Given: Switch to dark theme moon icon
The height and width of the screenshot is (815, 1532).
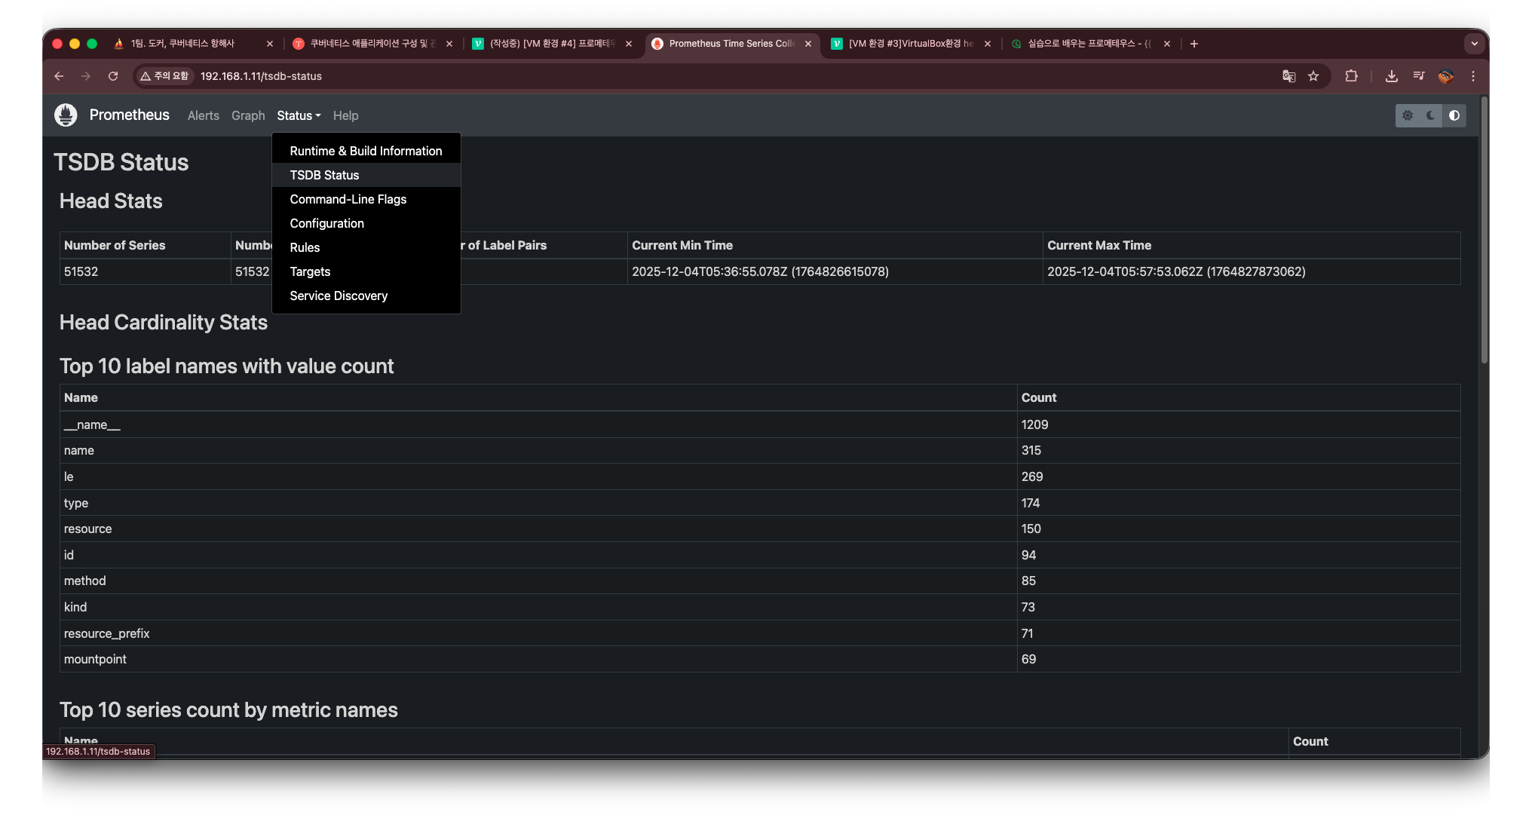Looking at the screenshot, I should tap(1430, 115).
